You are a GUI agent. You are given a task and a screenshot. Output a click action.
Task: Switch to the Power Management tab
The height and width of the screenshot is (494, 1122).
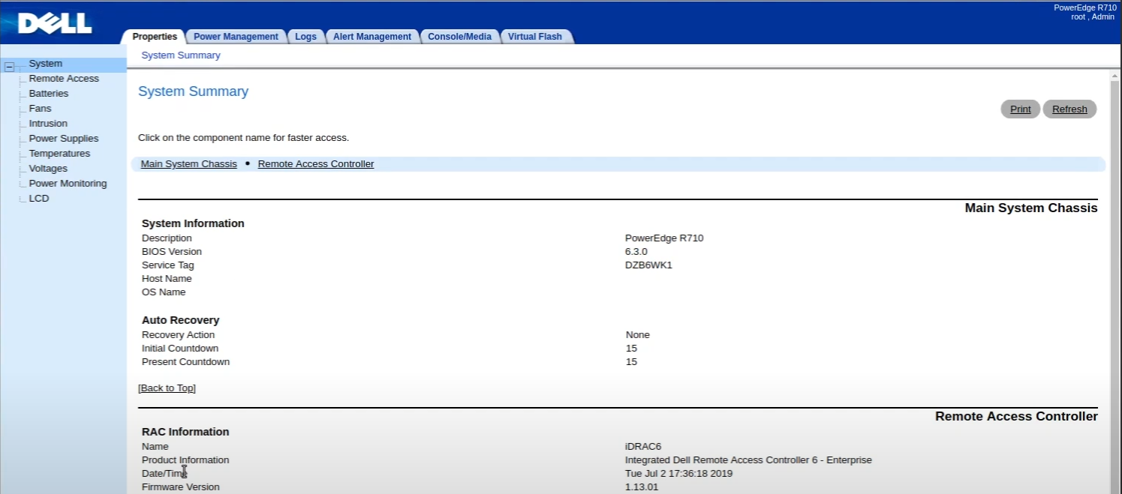pos(236,36)
